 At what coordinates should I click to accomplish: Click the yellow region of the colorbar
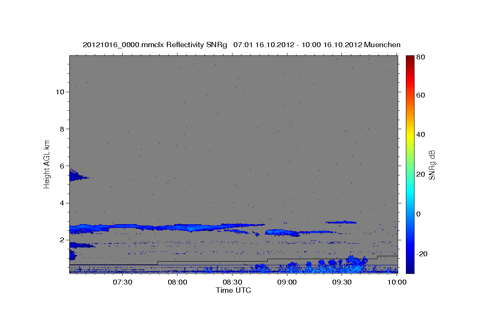(410, 135)
